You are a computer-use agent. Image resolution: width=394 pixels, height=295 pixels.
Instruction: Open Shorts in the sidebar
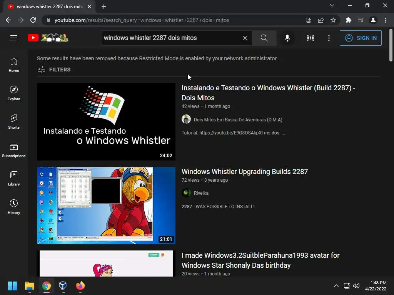[14, 122]
